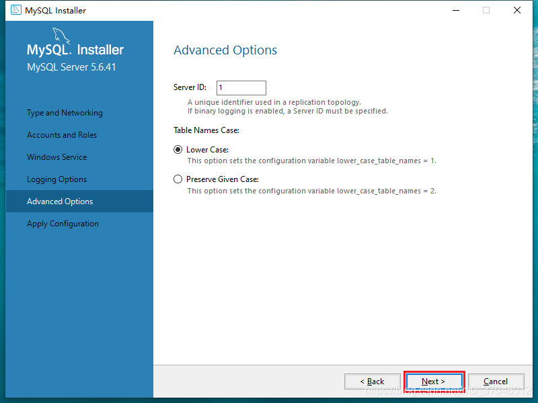Click the MySQL Server 5.6.41 text
This screenshot has width=538, height=403.
[x=71, y=66]
